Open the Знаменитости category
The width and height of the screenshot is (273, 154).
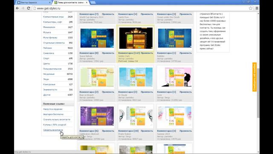[x=50, y=89]
